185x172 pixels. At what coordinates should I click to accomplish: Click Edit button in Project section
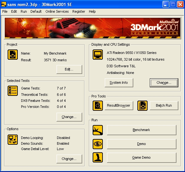click(69, 69)
